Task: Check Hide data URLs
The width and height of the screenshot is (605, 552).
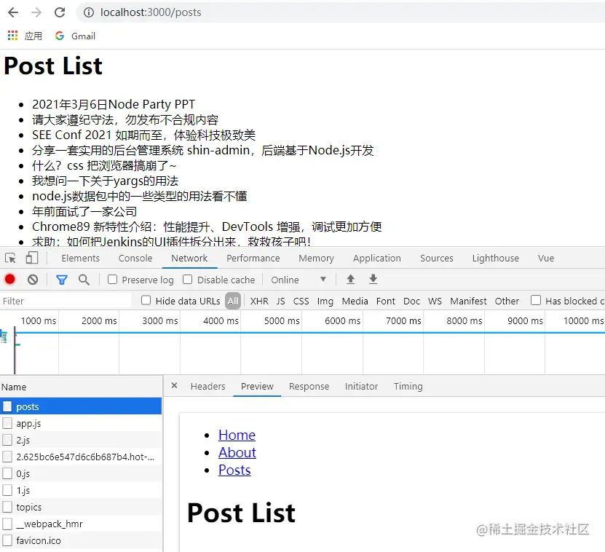Action: pos(146,300)
